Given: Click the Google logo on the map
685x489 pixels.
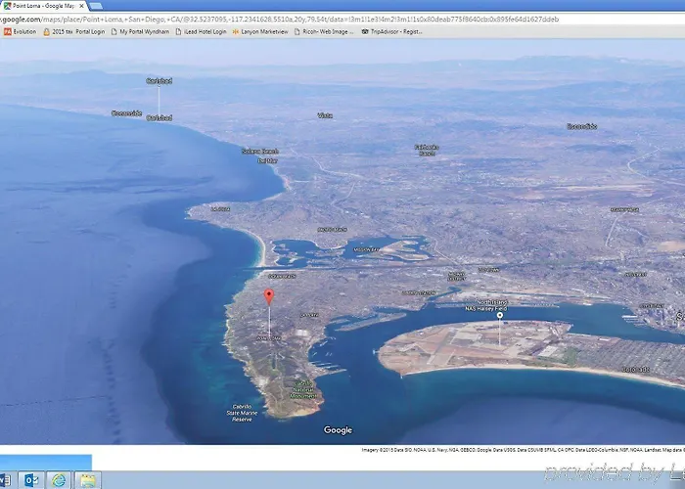Looking at the screenshot, I should (x=338, y=430).
